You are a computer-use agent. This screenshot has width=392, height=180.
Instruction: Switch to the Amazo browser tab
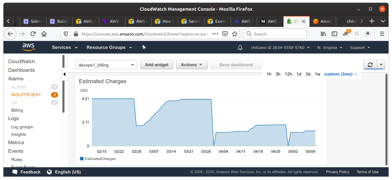(323, 22)
